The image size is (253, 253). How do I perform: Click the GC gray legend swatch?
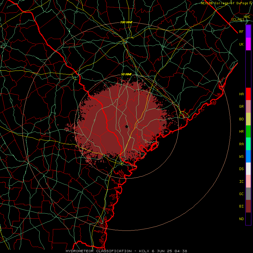(x=248, y=194)
